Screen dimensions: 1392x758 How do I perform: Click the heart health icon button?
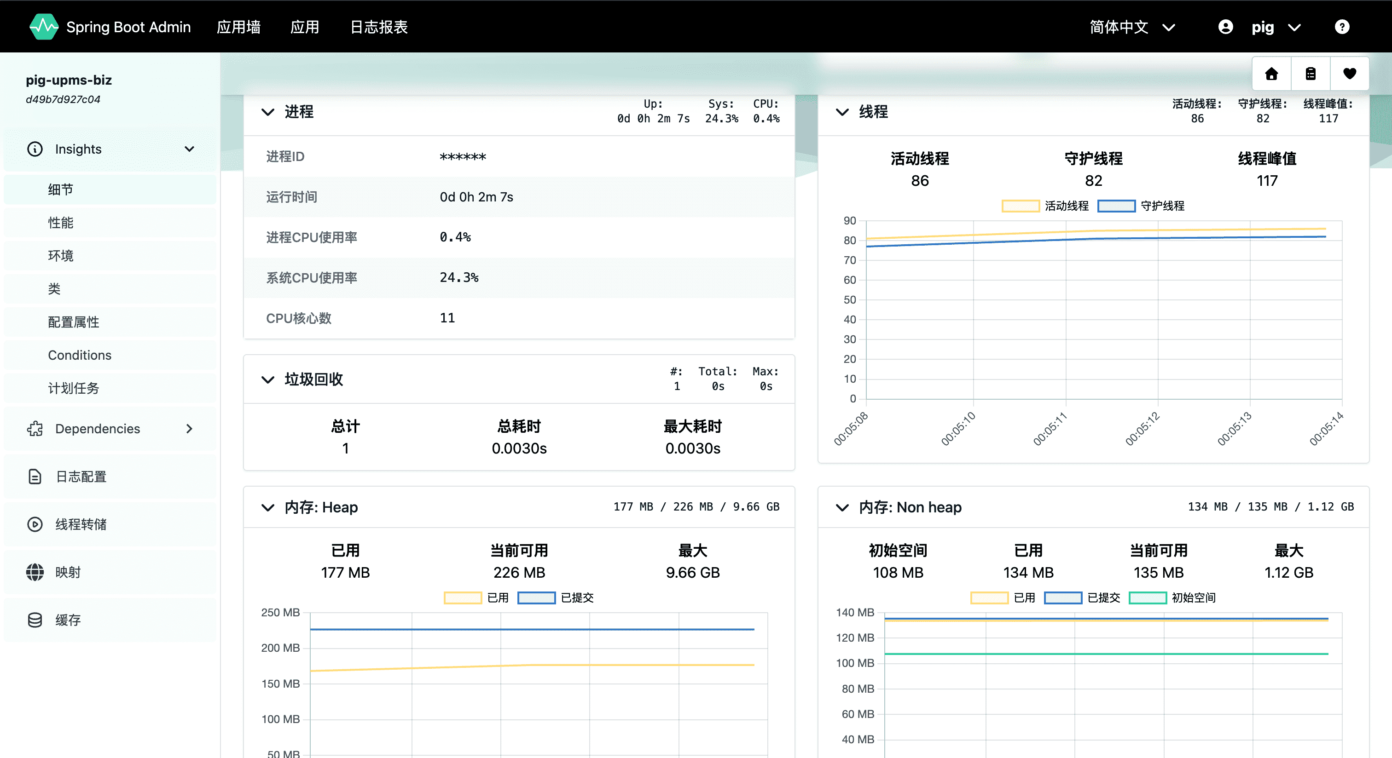[1349, 74]
